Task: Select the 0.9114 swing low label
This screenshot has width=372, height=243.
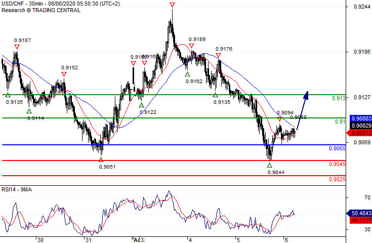Action: [35, 118]
